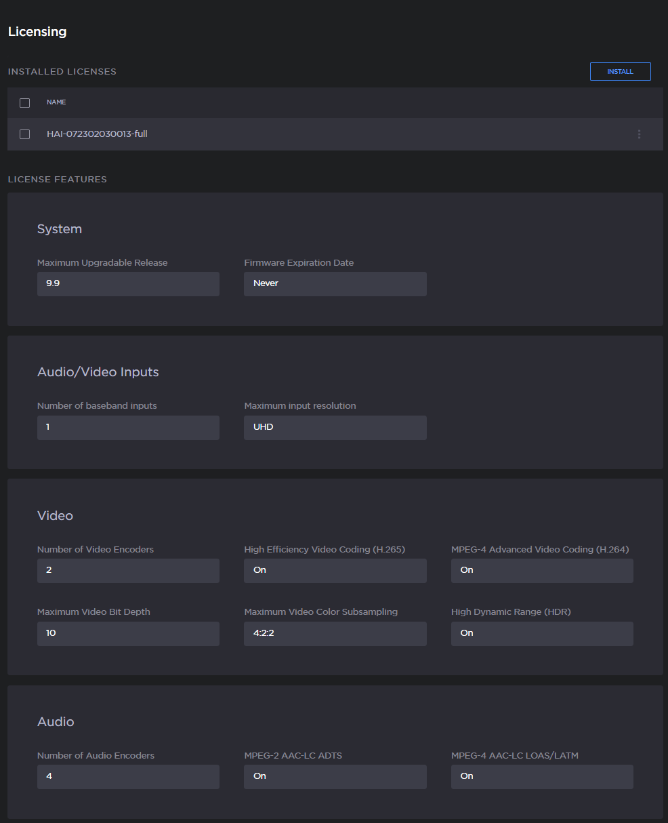The height and width of the screenshot is (823, 668).
Task: Check the box for the HAI-072302030013-full license
Action: click(x=25, y=134)
